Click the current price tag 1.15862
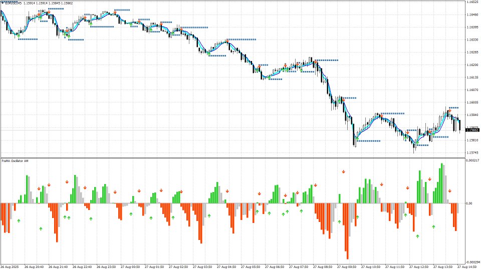The height and width of the screenshot is (270, 481). [x=472, y=130]
